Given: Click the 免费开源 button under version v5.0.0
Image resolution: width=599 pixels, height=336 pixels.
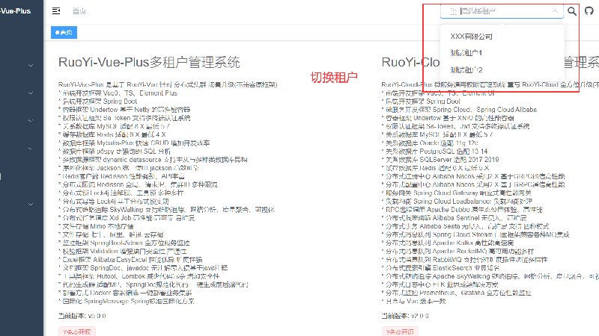Looking at the screenshot, I should 77,332.
